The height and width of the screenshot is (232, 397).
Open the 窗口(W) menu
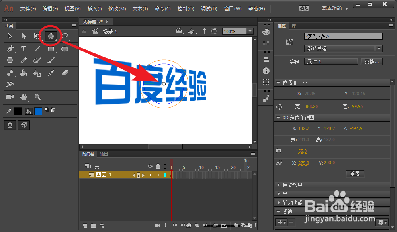coord(233,9)
